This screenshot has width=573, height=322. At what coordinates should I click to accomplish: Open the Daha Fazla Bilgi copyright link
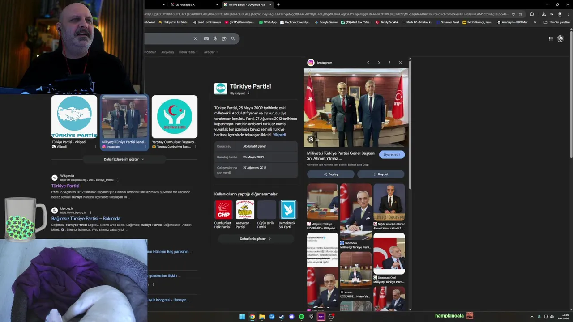(x=359, y=165)
